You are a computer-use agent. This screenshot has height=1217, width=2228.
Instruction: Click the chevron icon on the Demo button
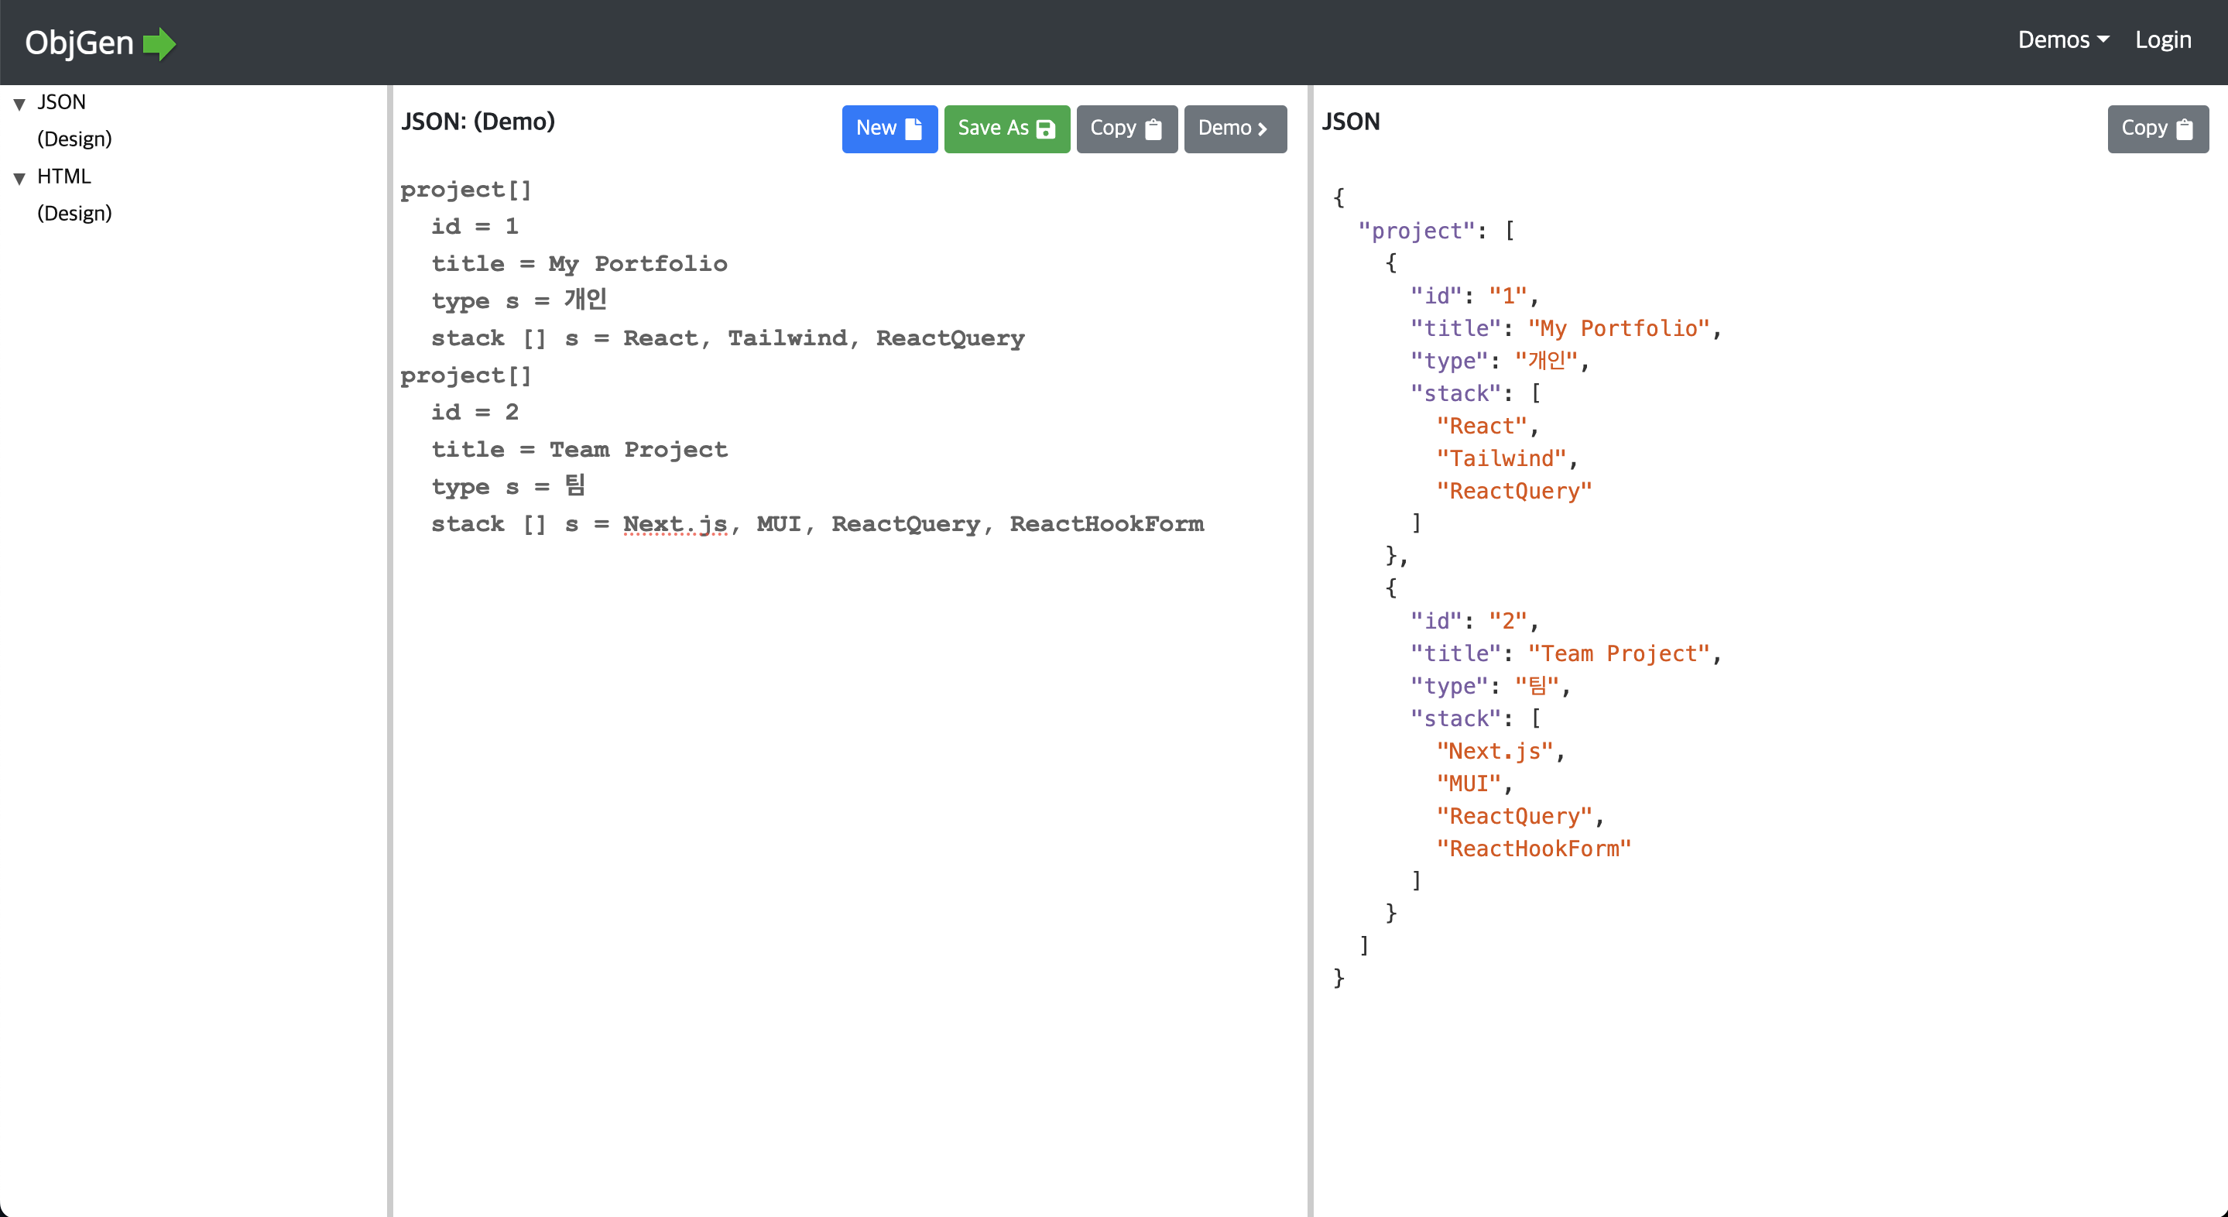(1263, 129)
